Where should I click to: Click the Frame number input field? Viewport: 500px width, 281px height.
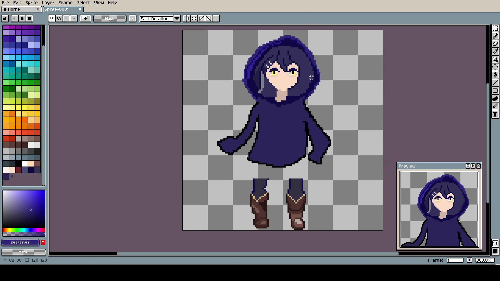455,260
